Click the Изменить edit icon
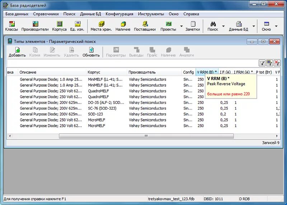Image resolution: width=287 pixels, height=205 pixels. 52,52
